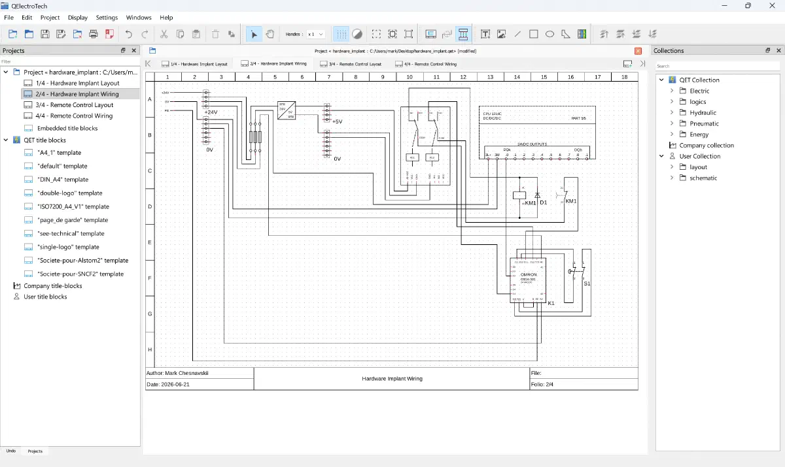The image size is (785, 467).
Task: Click the Projects panel filter field
Action: point(70,61)
